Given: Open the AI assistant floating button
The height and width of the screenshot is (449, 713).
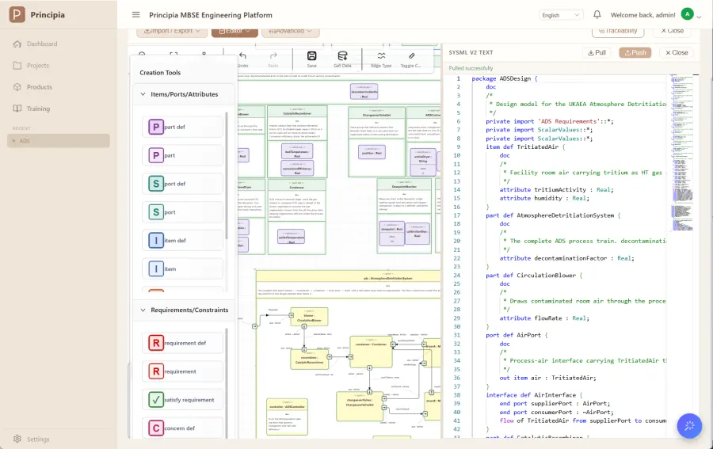Looking at the screenshot, I should (x=689, y=426).
